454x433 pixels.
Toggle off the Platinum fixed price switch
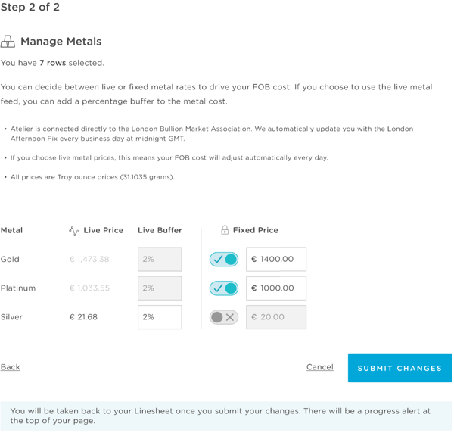[224, 288]
